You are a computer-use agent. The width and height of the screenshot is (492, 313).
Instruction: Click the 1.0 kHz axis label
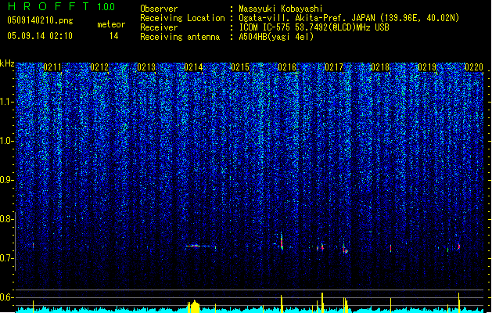click(x=7, y=141)
